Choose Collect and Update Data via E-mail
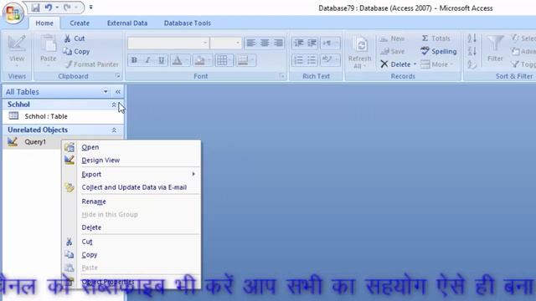 (x=131, y=187)
